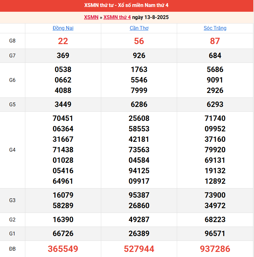
Task: Click G6 number 7999
Action: 139,90
